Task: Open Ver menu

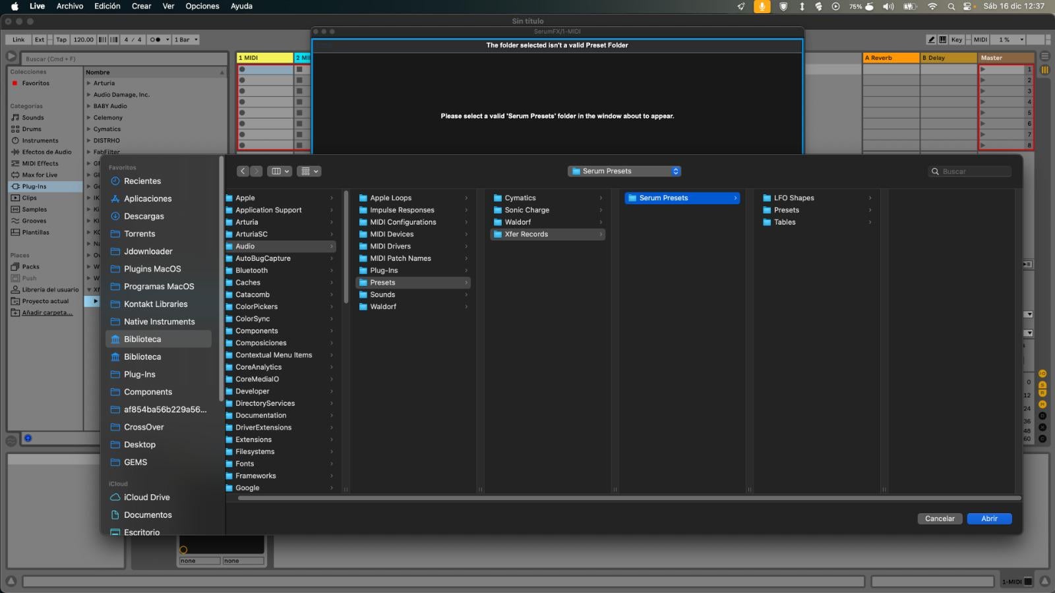Action: (168, 6)
